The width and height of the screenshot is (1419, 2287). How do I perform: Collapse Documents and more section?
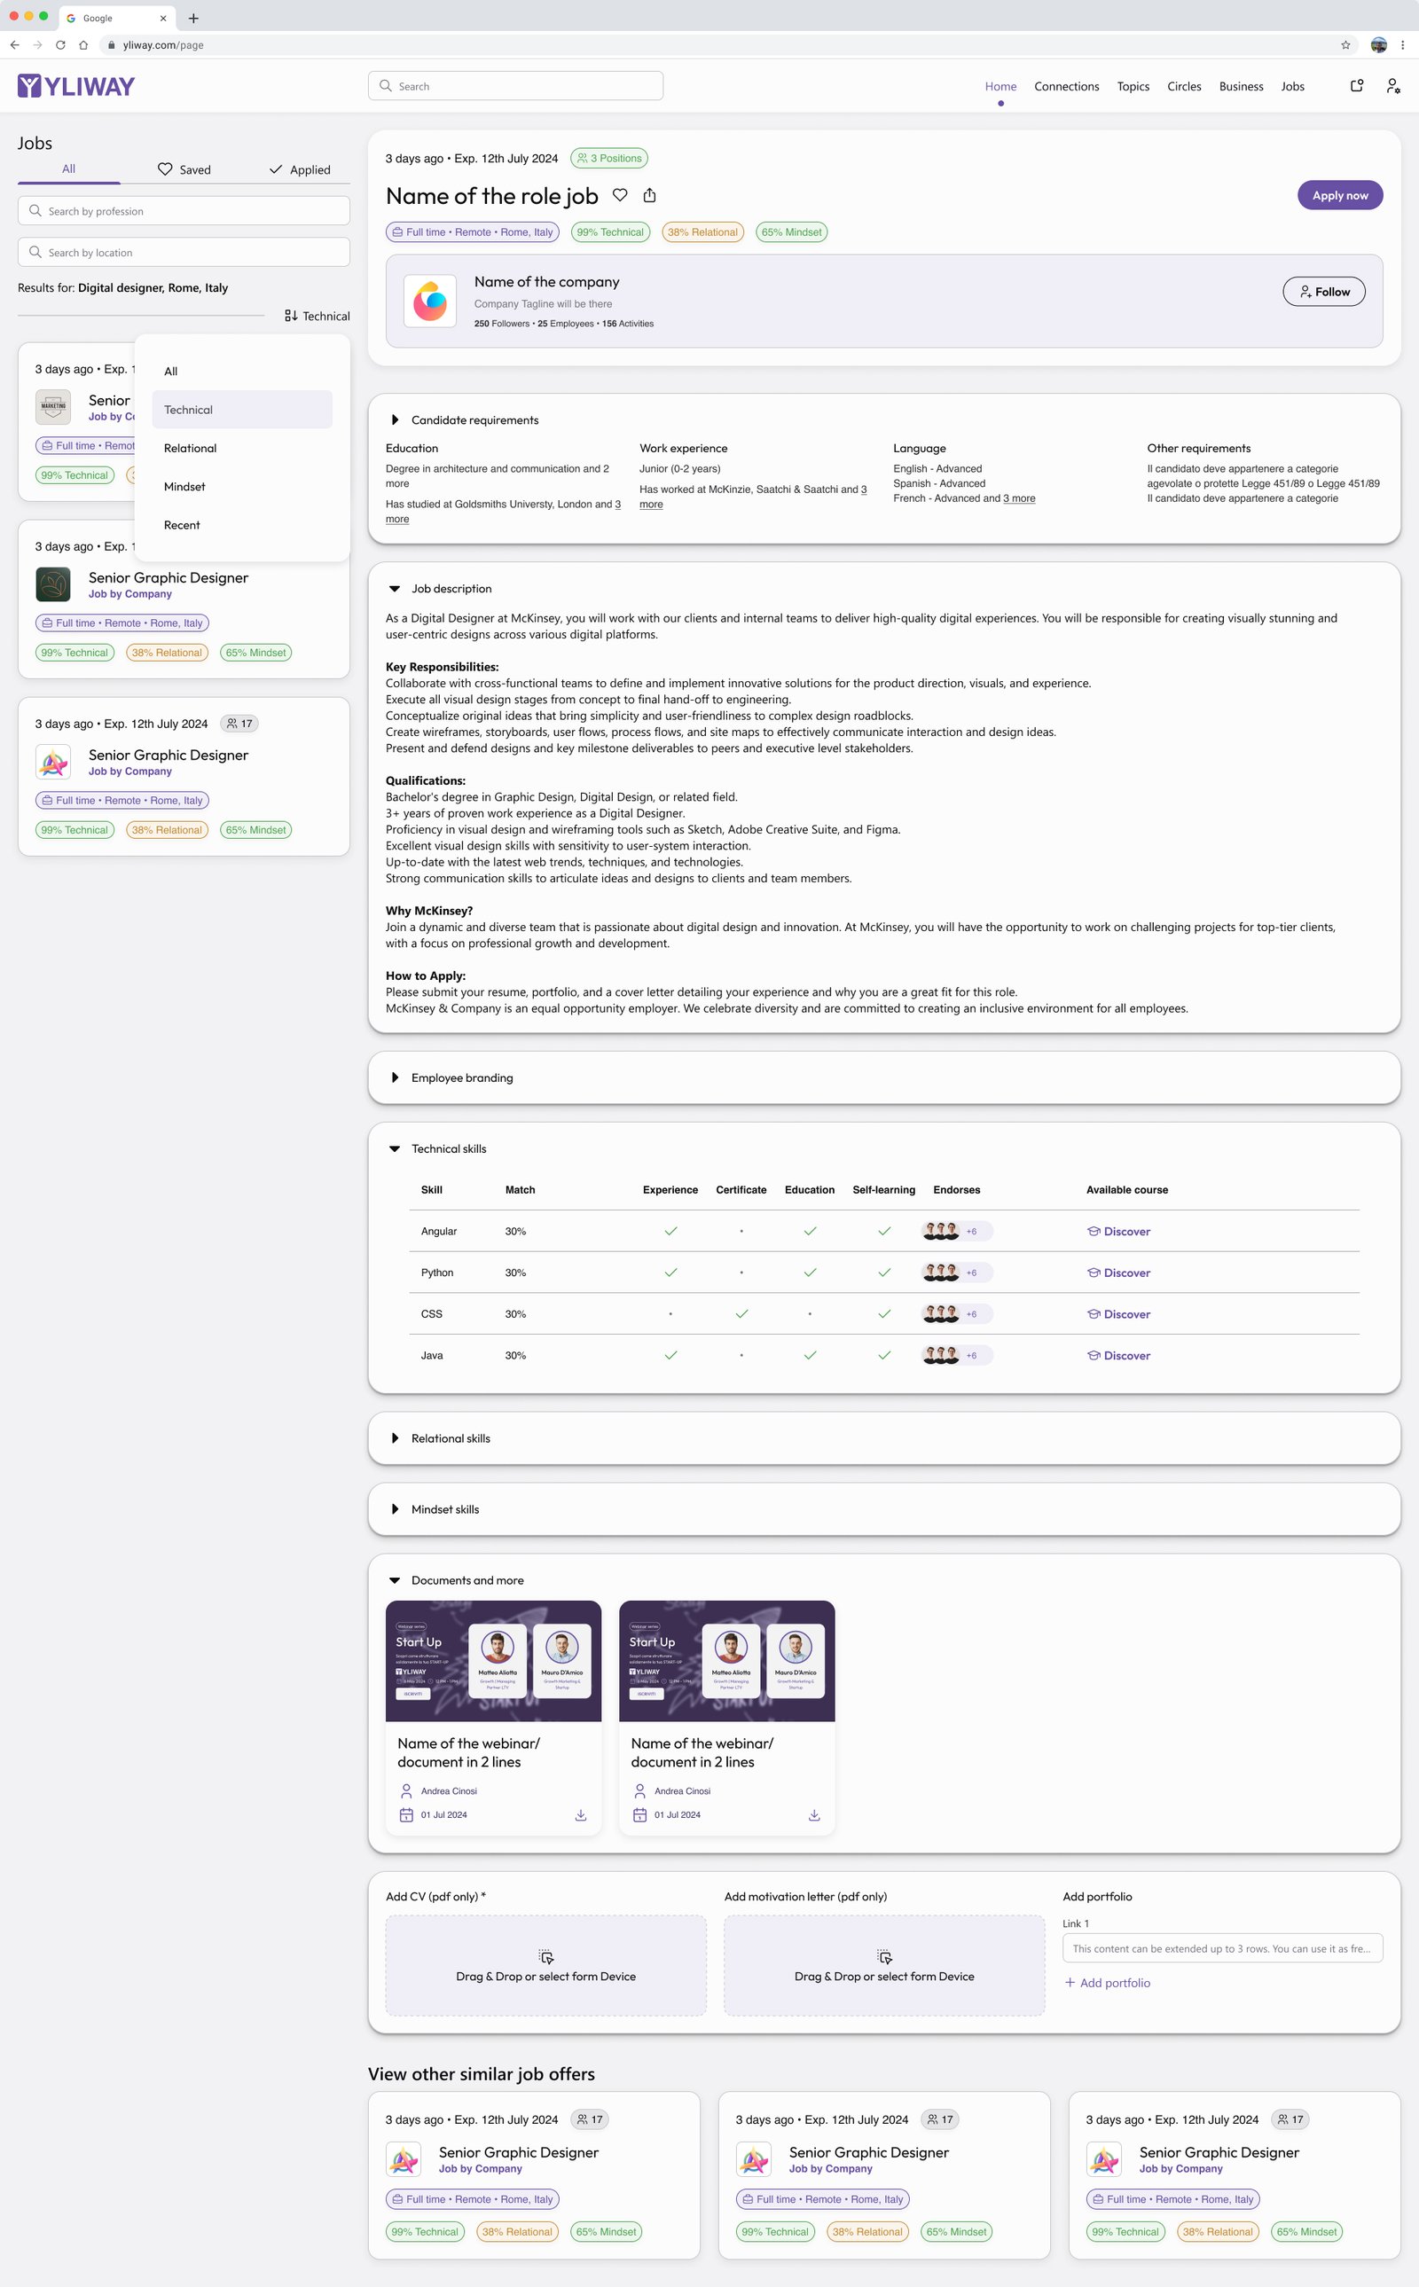[396, 1580]
